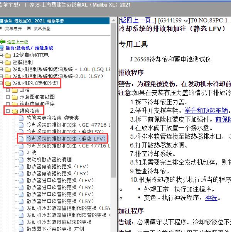This screenshot has height=232, width=231.
Task: Open 冷却系统的排放和加注（静态 LFV） item
Action: pyautogui.click(x=66, y=139)
